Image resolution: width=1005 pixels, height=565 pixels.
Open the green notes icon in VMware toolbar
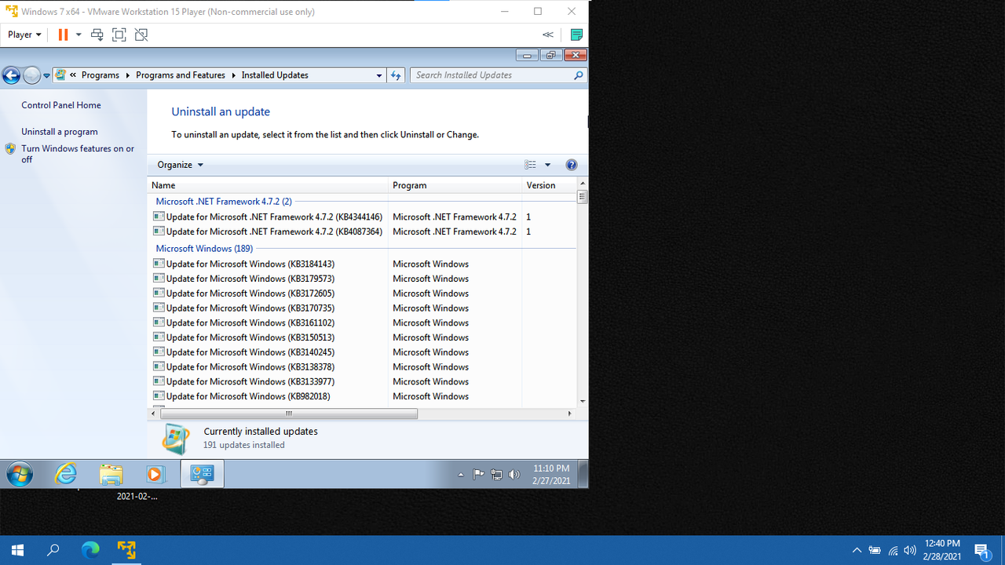576,35
